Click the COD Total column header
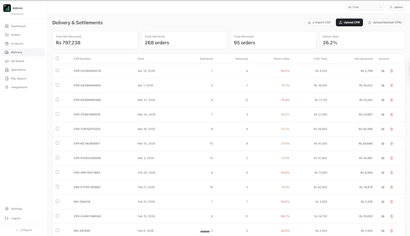Image resolution: width=410 pixels, height=236 pixels. pos(320,59)
